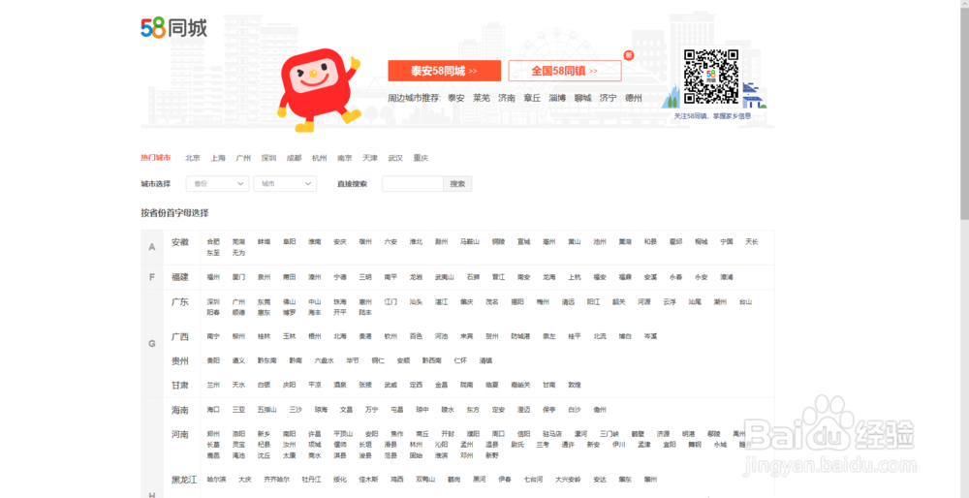969x498 pixels.
Task: Go to 三明 in the 福建 row
Action: 365,277
